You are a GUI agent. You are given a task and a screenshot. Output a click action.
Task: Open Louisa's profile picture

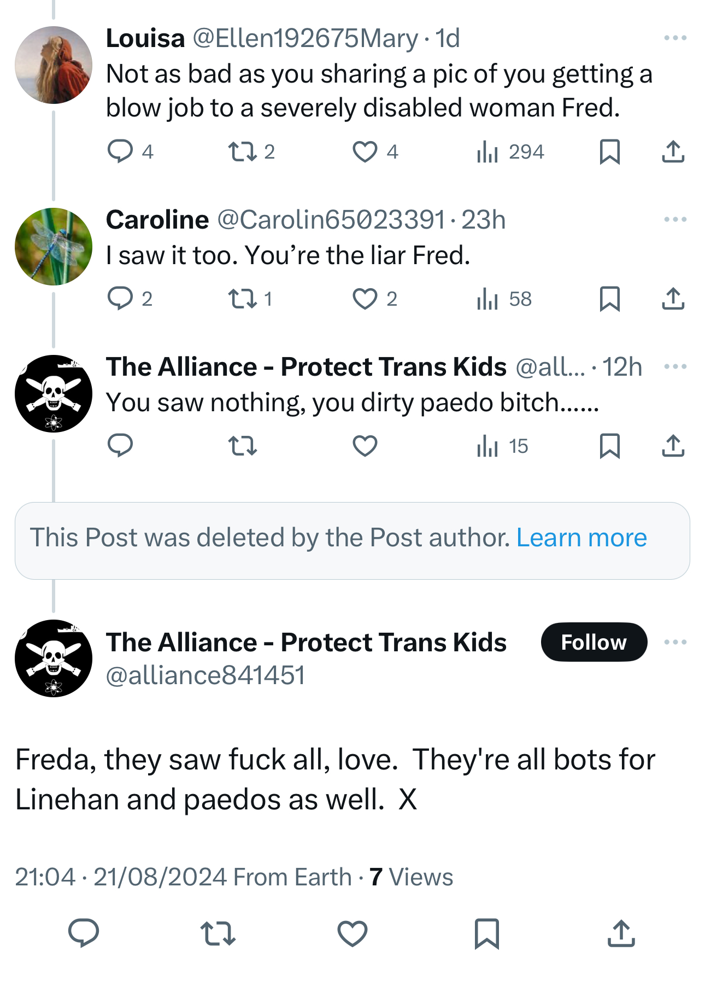click(54, 65)
